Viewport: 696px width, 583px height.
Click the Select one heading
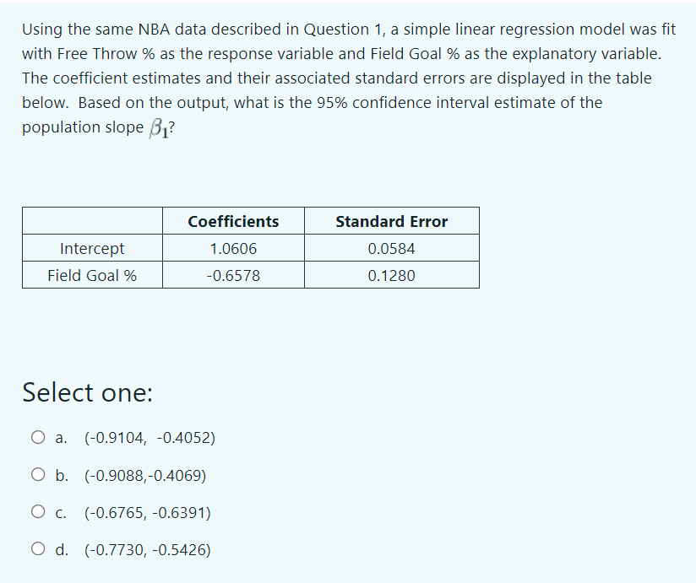click(85, 392)
